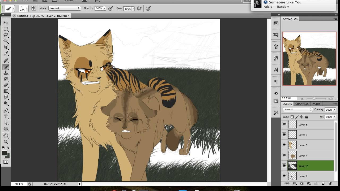Image resolution: width=340 pixels, height=191 pixels.
Task: Click the lock transparent pixels icon
Action: coord(292,117)
